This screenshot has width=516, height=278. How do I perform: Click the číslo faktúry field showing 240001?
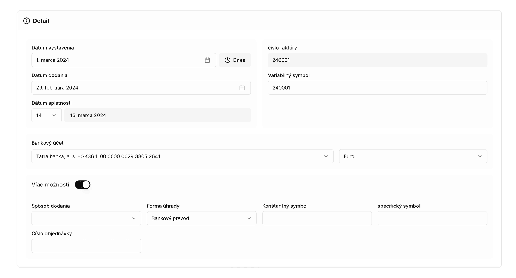(377, 60)
